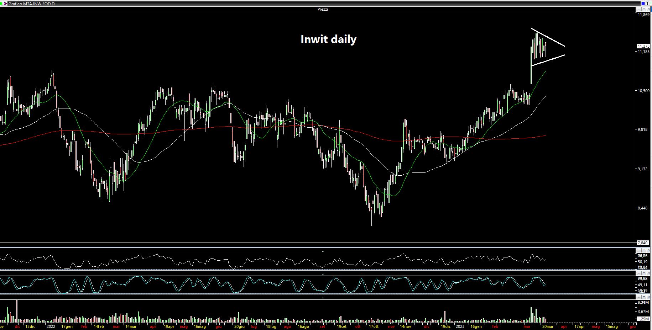The height and width of the screenshot is (330, 652).
Task: Grab the stochastic panel divider handle dots
Action: pyautogui.click(x=323, y=274)
